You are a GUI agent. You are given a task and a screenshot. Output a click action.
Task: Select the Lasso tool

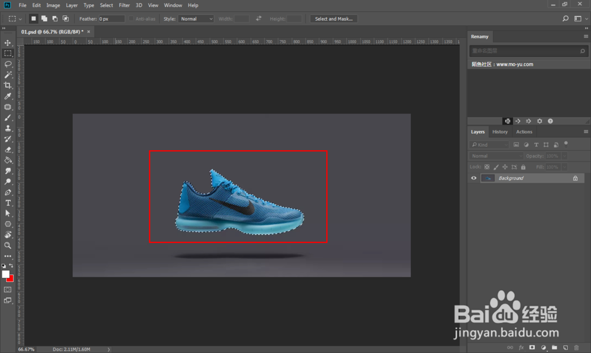[8, 64]
